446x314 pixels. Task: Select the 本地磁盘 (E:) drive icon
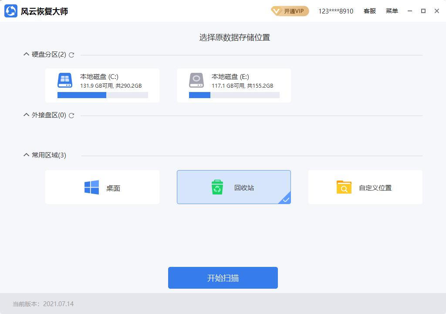(x=196, y=80)
